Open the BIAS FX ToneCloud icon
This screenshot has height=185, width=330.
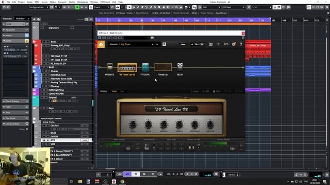click(x=101, y=44)
